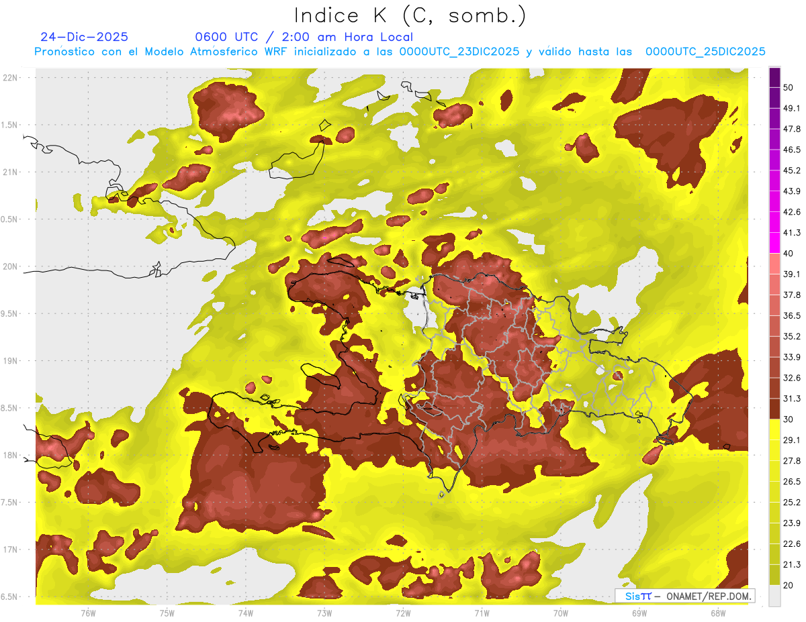Click the truncated latitude label '8.5N'
This screenshot has width=806, height=622.
pos(9,409)
